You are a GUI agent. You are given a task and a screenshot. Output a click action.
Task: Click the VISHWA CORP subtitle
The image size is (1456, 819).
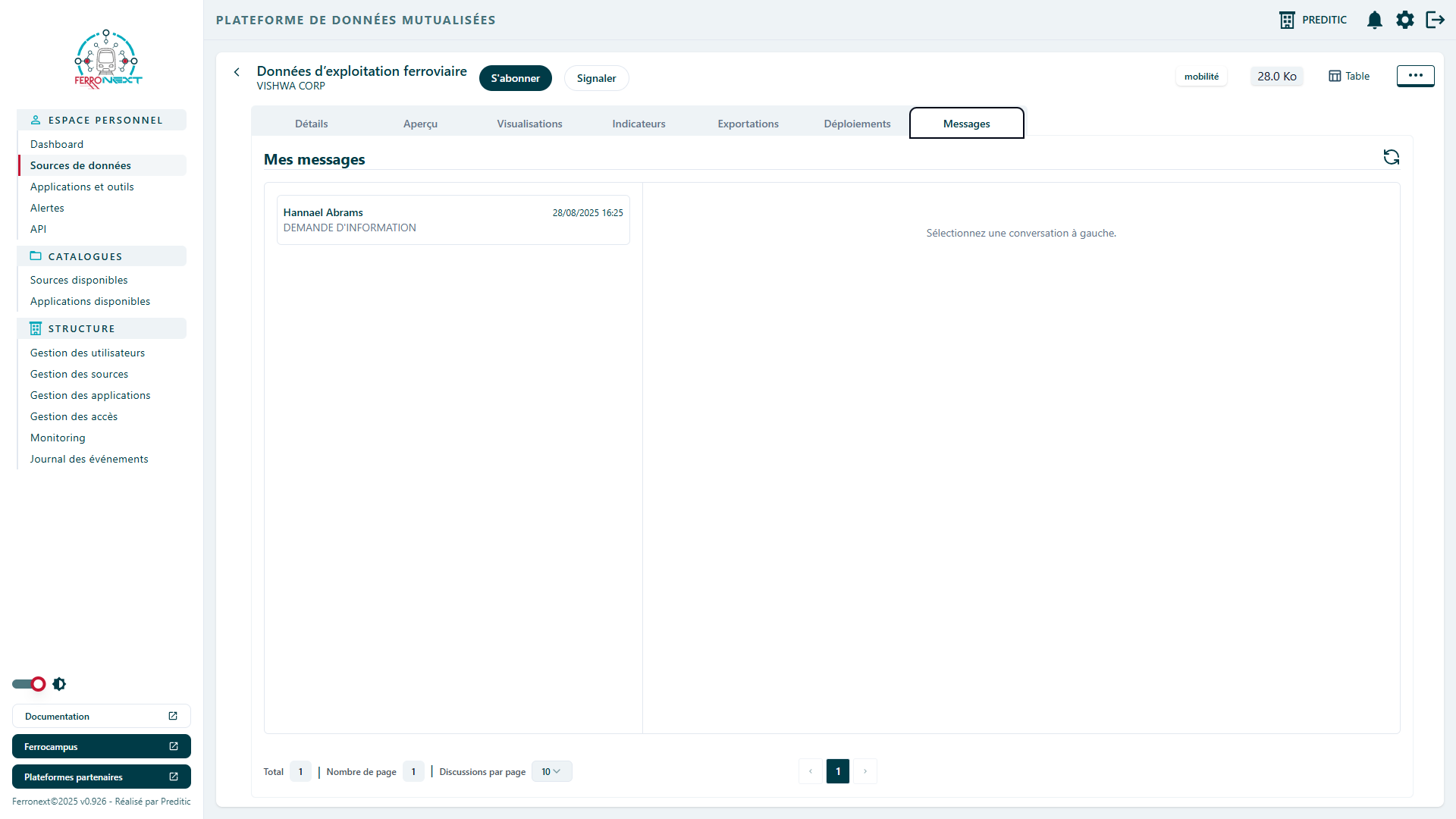click(290, 86)
